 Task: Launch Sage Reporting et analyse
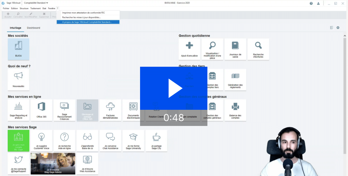pos(19,110)
